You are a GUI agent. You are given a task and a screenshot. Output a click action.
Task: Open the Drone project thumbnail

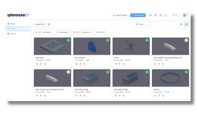131,46
